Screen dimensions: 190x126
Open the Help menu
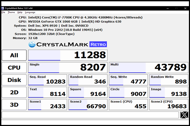20,12
